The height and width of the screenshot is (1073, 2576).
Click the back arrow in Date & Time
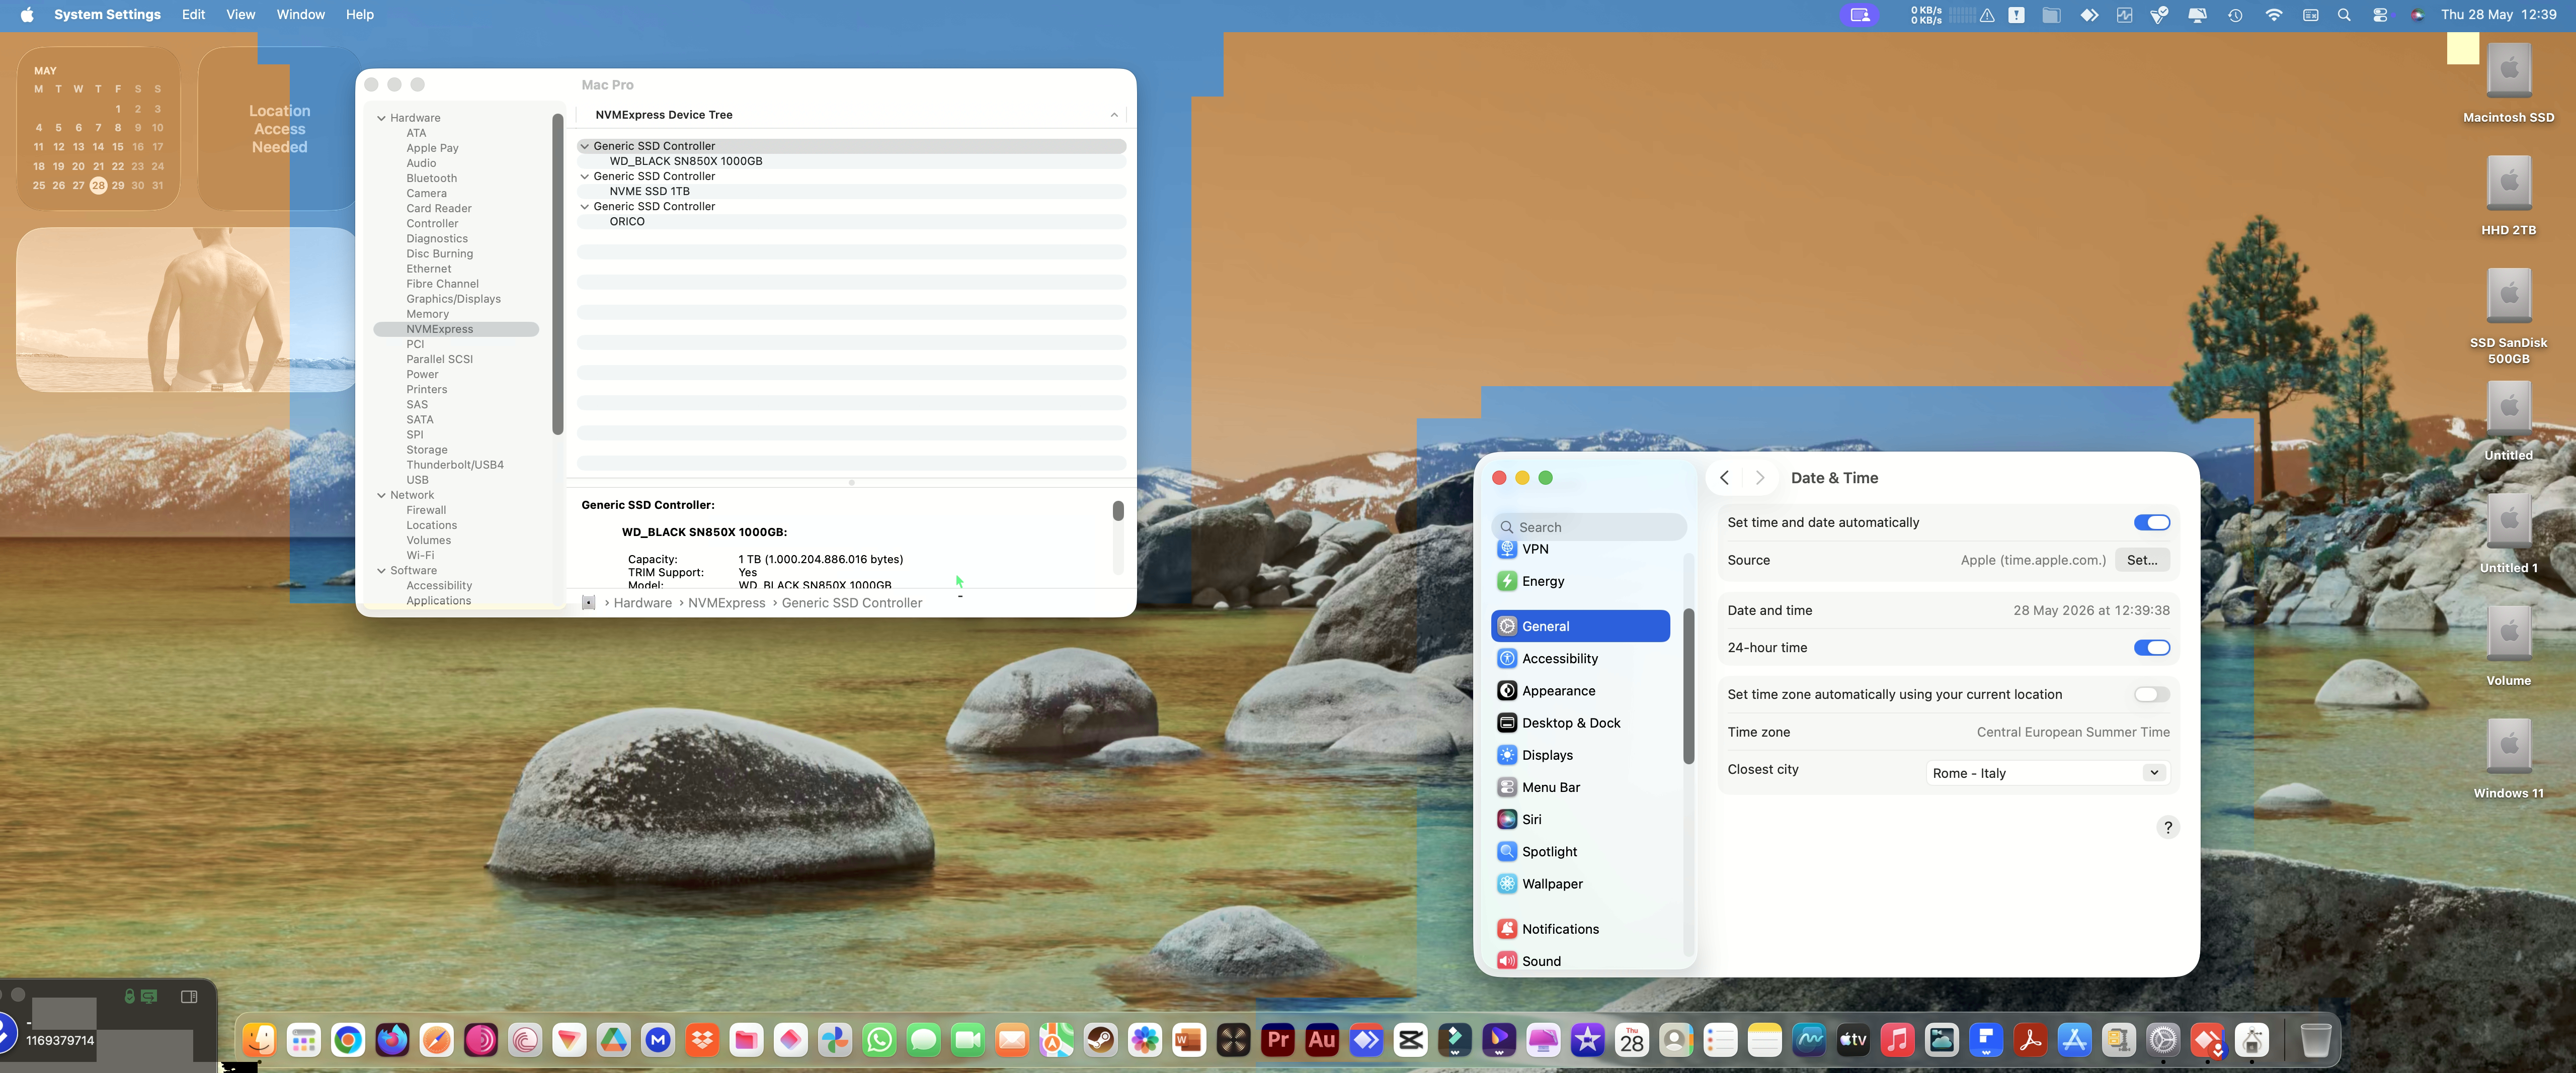(1724, 478)
